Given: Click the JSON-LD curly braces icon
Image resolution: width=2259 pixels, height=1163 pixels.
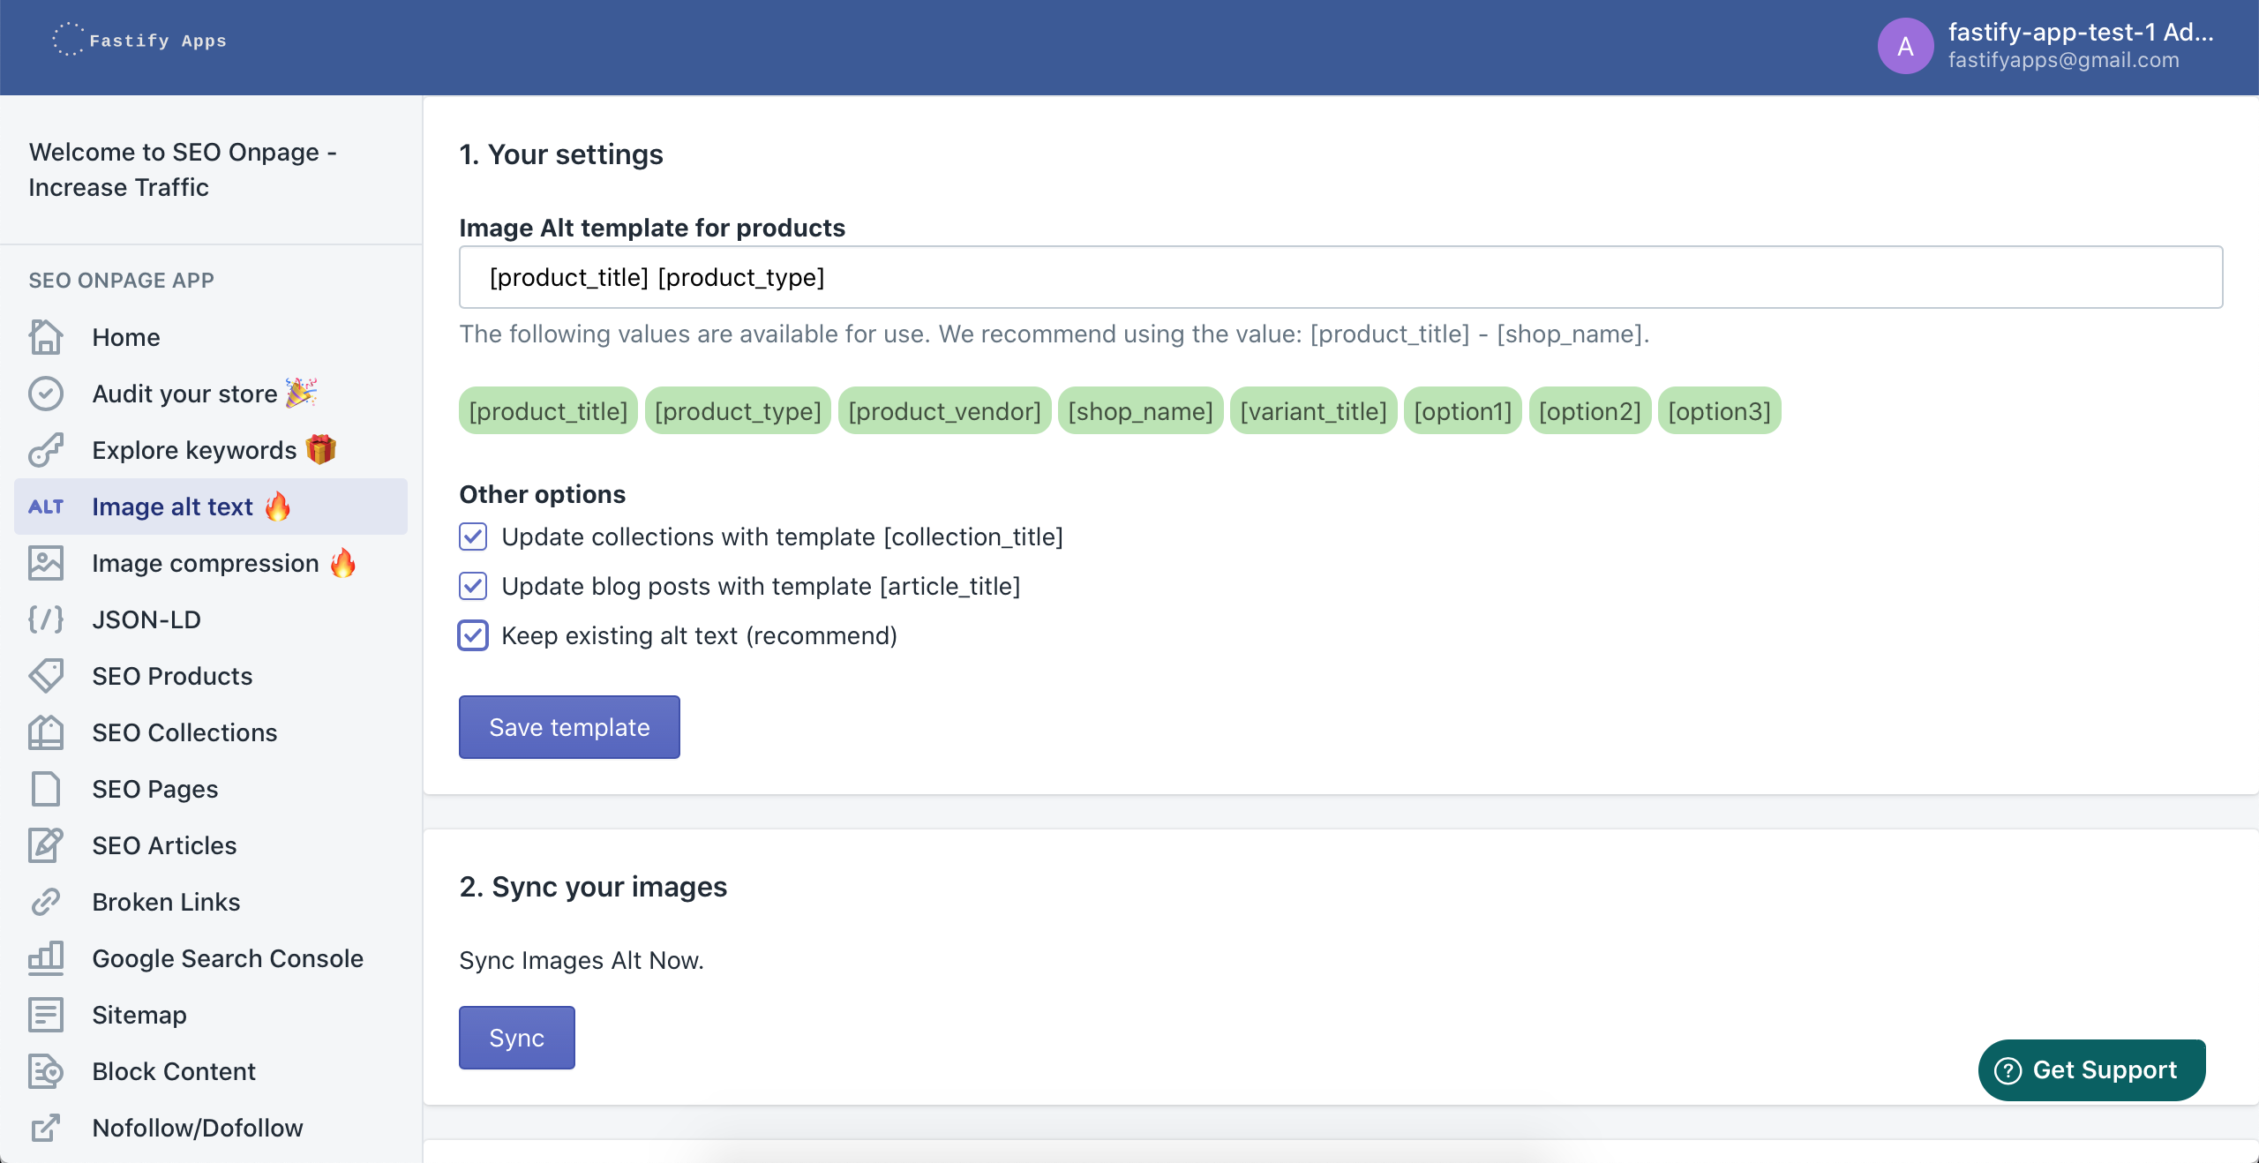Looking at the screenshot, I should 46,619.
